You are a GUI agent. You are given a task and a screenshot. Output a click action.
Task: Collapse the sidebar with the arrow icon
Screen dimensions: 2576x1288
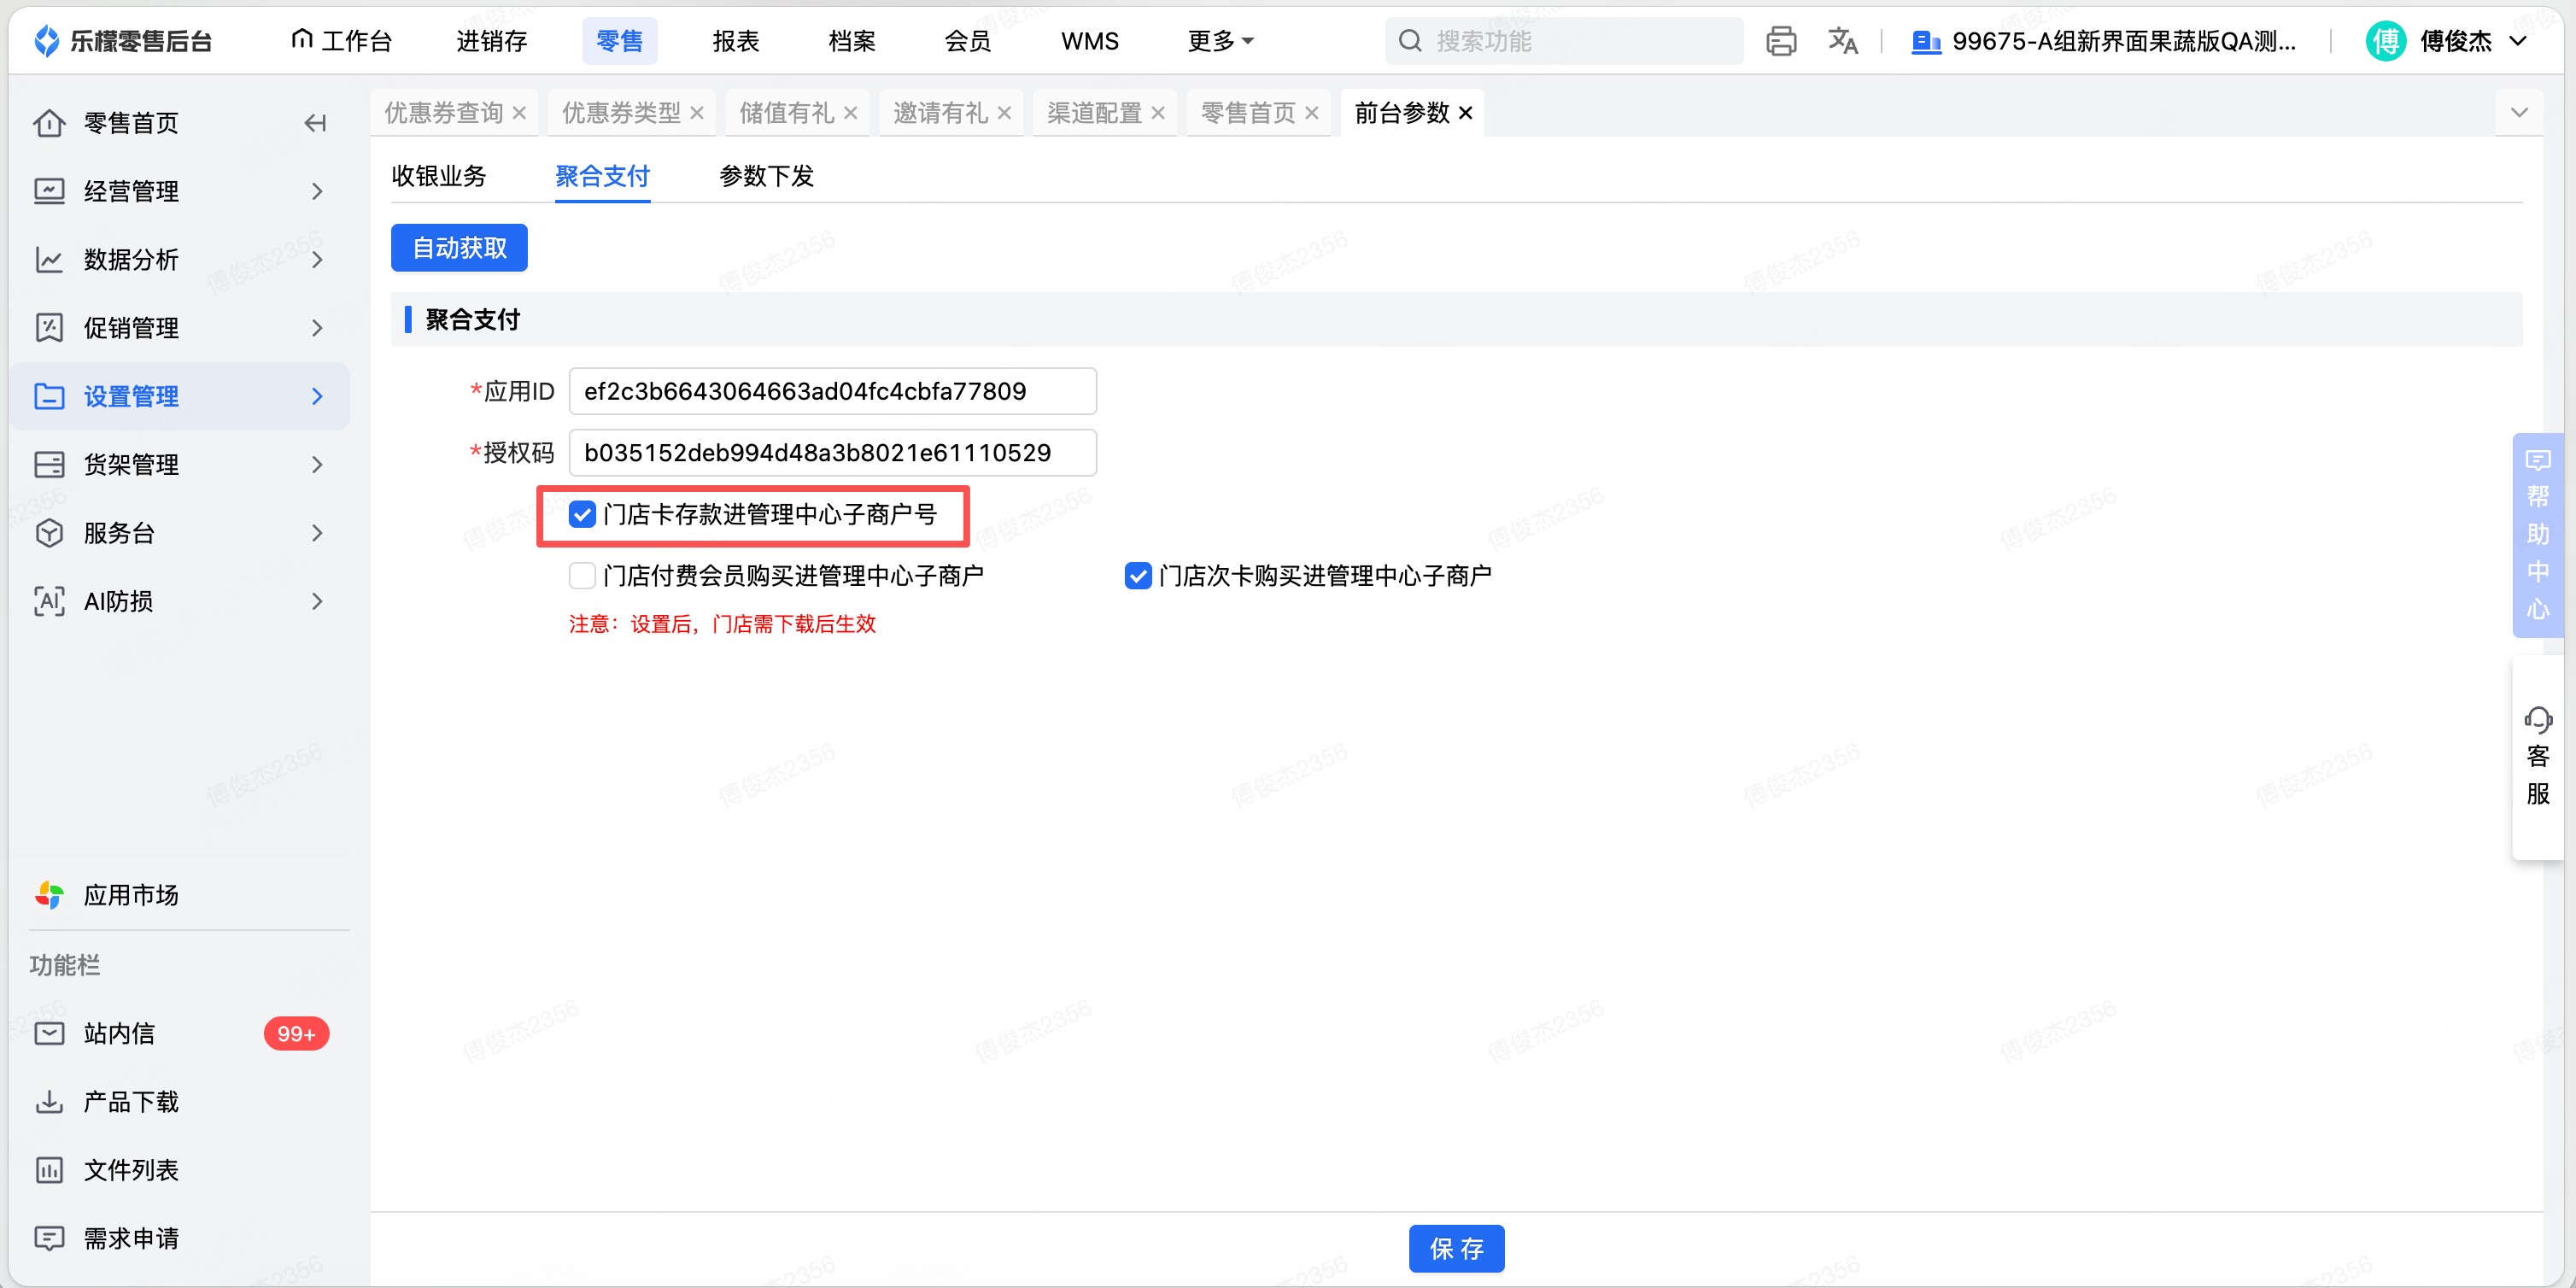click(x=315, y=123)
